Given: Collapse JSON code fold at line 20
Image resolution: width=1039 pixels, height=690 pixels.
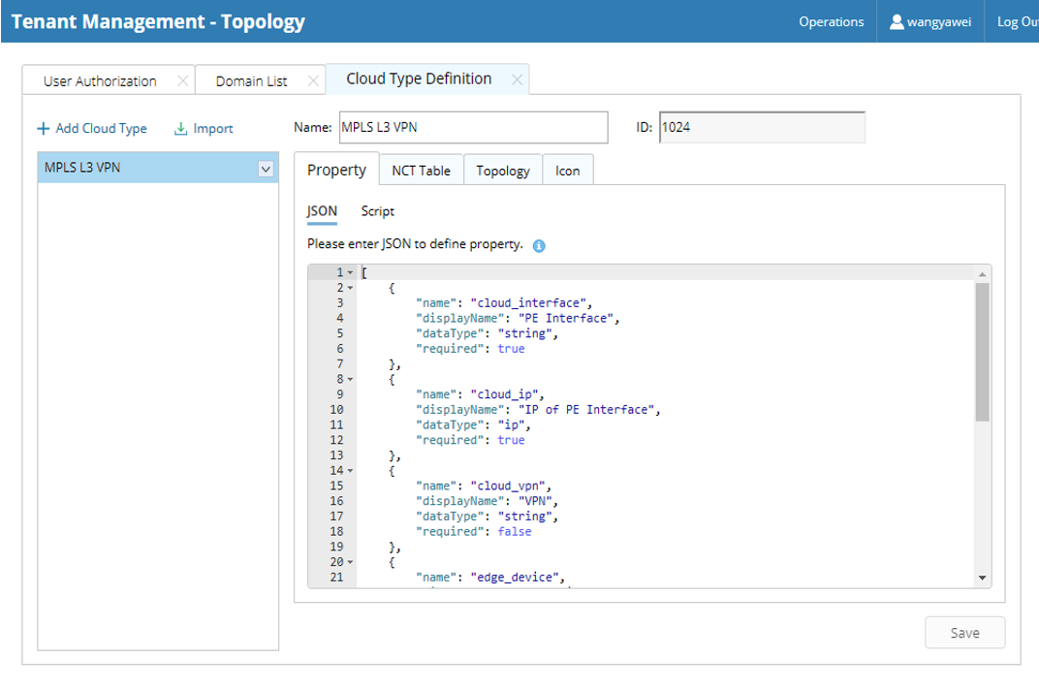Looking at the screenshot, I should coord(350,562).
